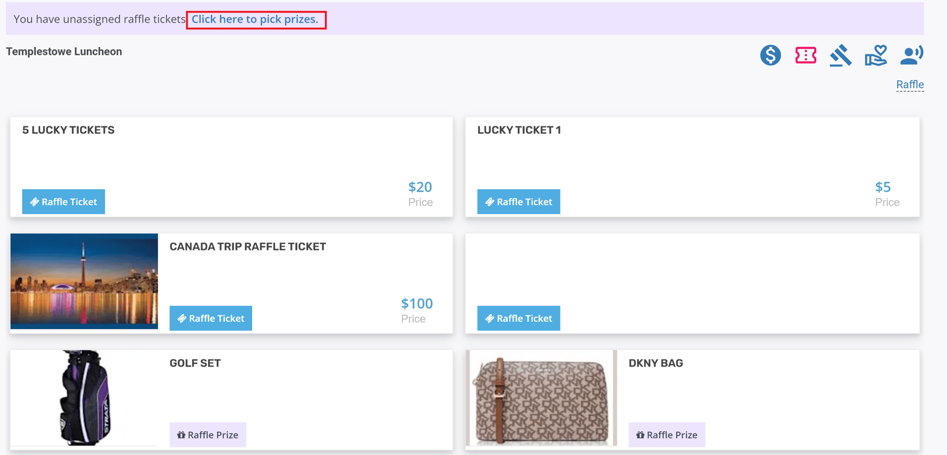Open the auction gavel icon

pos(840,56)
